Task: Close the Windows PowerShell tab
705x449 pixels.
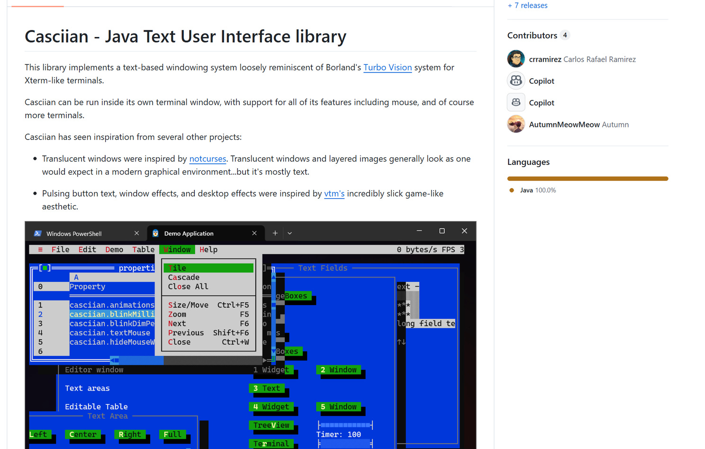Action: click(136, 233)
